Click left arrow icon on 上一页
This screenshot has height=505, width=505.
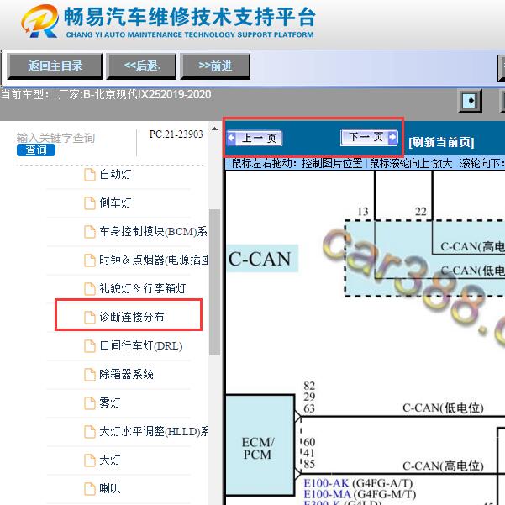(231, 138)
